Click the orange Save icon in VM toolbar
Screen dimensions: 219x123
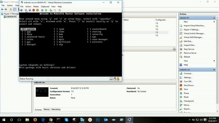coord(37,10)
